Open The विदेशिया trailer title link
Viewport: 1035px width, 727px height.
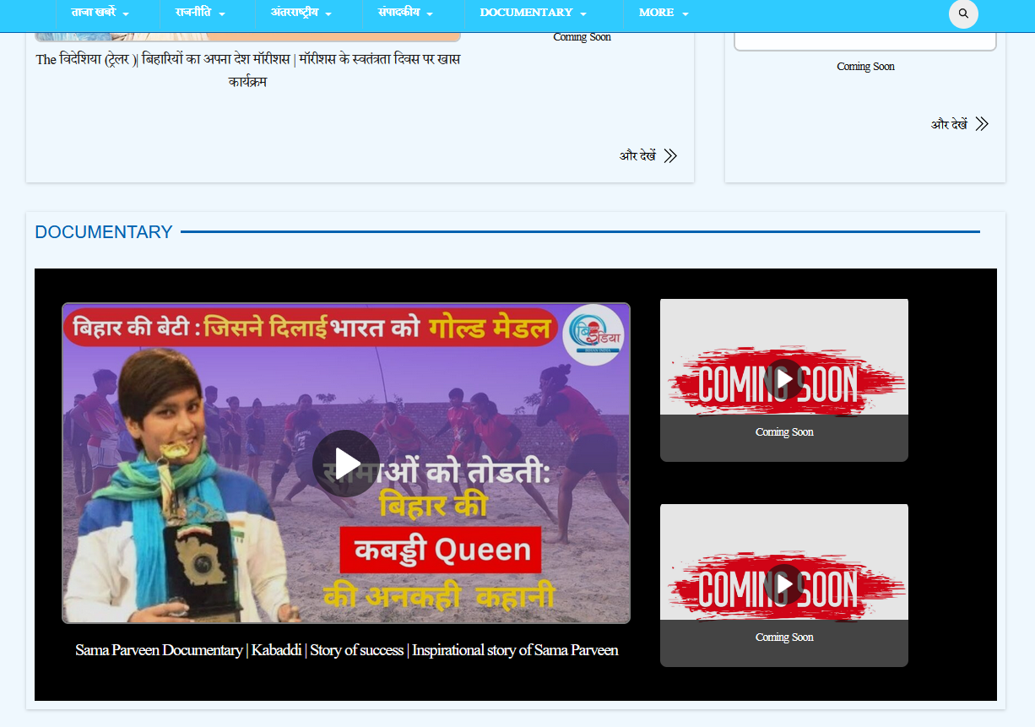point(248,71)
